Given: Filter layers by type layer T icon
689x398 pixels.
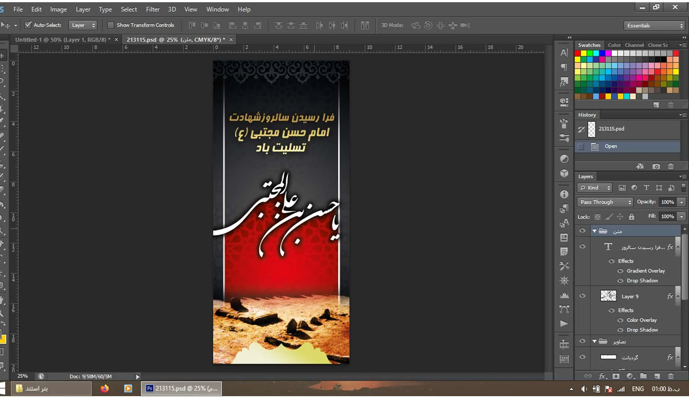Looking at the screenshot, I should click(646, 188).
